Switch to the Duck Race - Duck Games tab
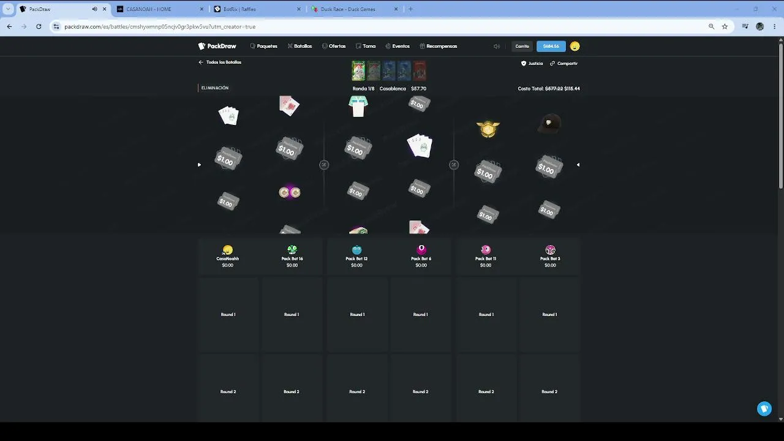 coord(355,9)
